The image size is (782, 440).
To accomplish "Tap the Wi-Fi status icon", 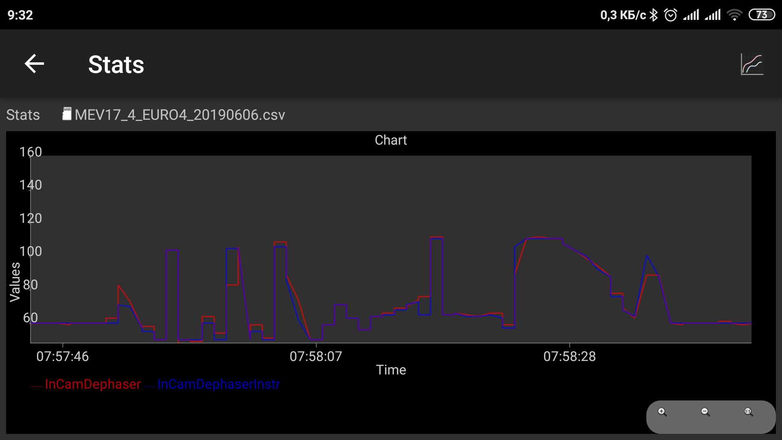I will point(734,15).
